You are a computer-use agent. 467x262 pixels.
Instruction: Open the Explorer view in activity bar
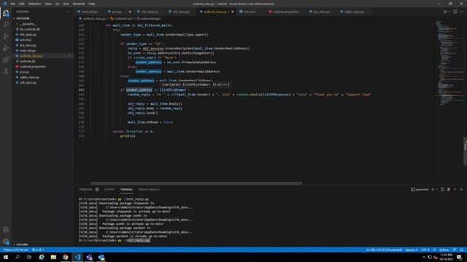(x=6, y=13)
